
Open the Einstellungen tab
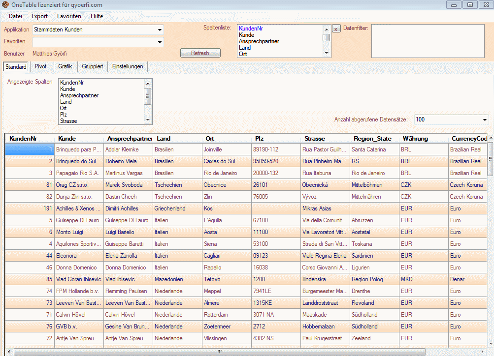point(127,66)
